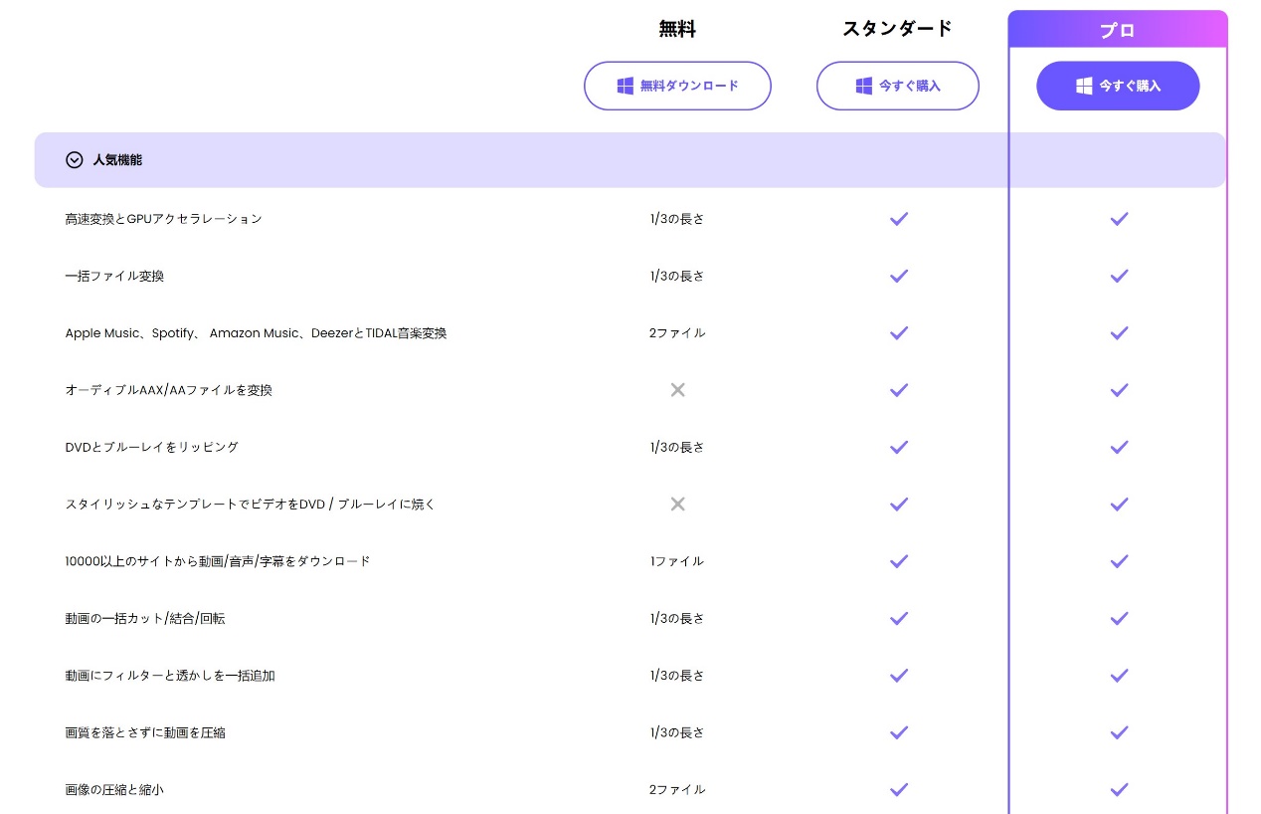Click スタンダード checkmark for 一括ファイル変換
Screen dimensions: 1261x814
point(899,276)
